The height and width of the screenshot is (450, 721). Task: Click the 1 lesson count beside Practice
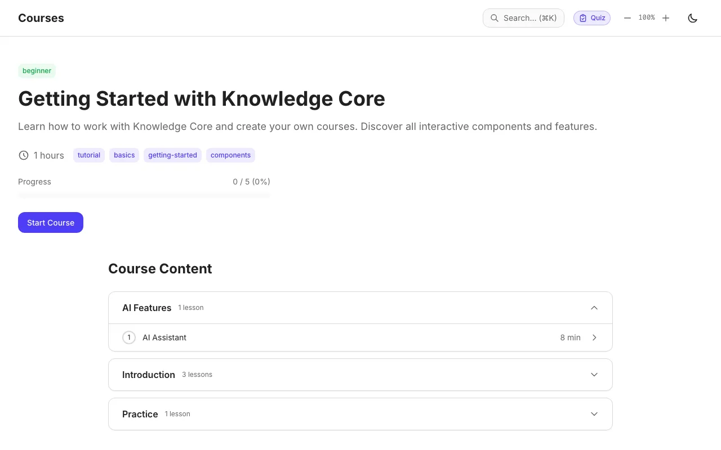click(x=177, y=414)
